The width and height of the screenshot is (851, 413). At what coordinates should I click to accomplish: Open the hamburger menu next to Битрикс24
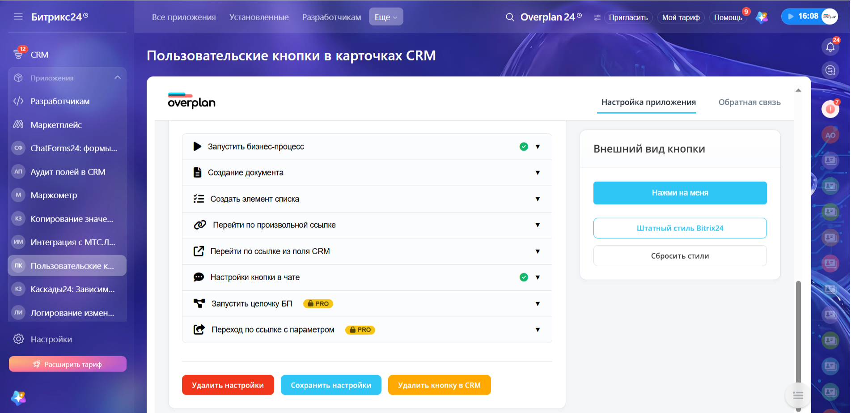tap(18, 17)
